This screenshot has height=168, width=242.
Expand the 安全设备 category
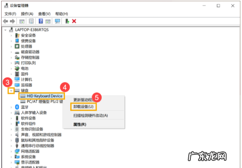pos(11,35)
